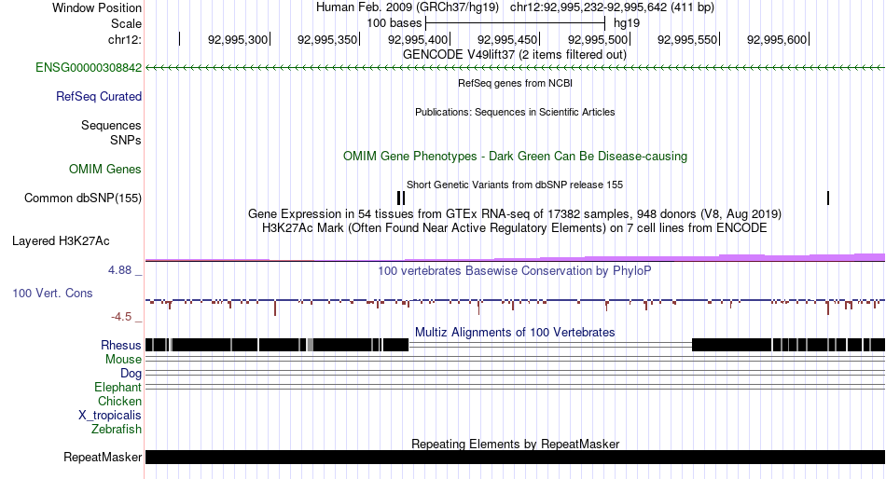
Task: Click the GTEx Gene Expression track title
Action: click(515, 214)
